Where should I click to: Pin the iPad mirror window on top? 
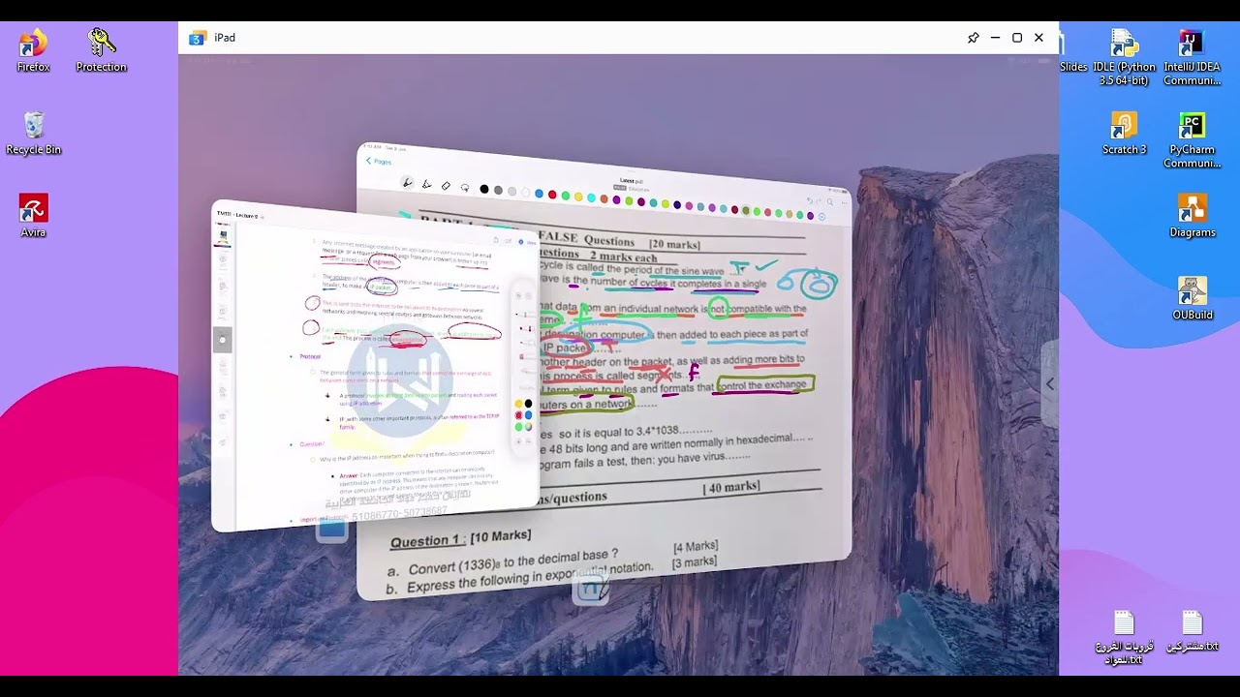973,38
